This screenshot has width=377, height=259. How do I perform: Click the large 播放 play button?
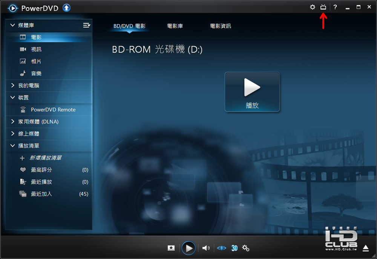(x=252, y=92)
